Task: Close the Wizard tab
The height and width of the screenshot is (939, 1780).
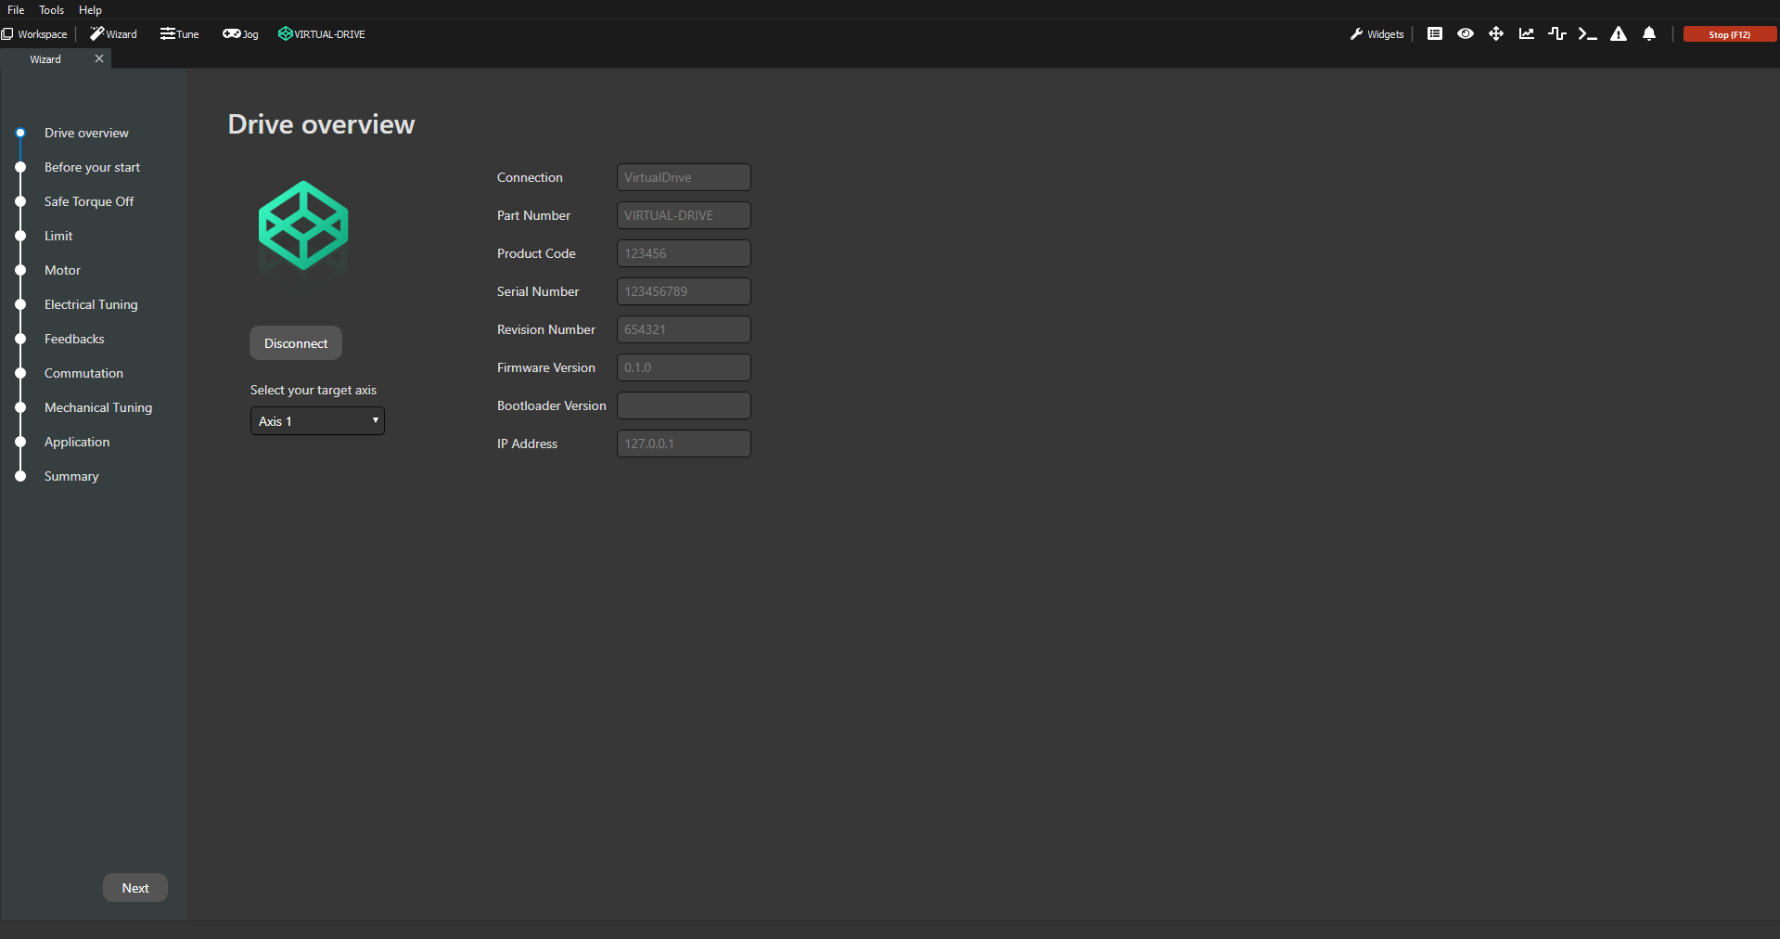Action: click(99, 58)
